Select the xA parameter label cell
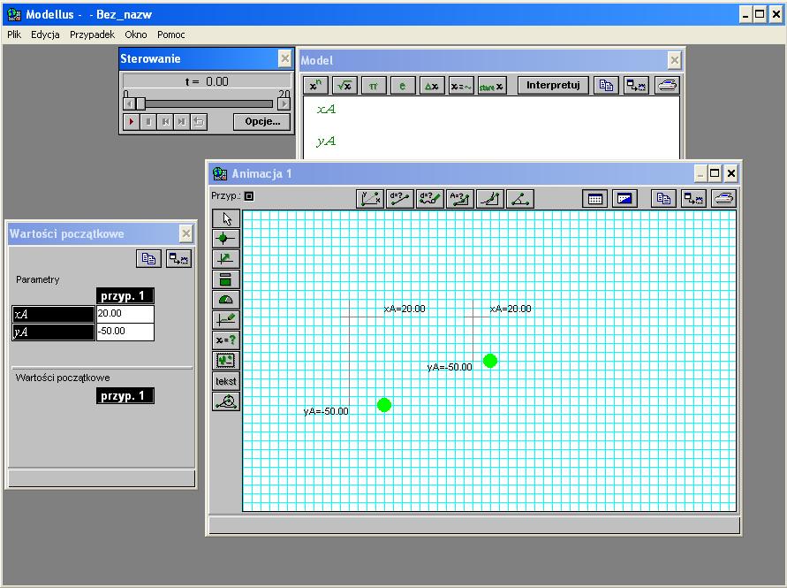The height and width of the screenshot is (588, 787). (x=53, y=314)
